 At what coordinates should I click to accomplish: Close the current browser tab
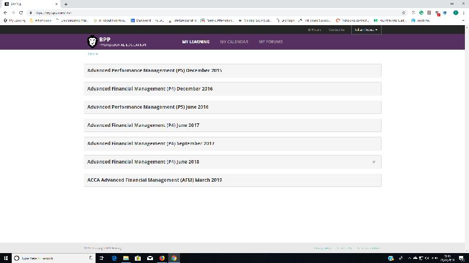(x=56, y=4)
